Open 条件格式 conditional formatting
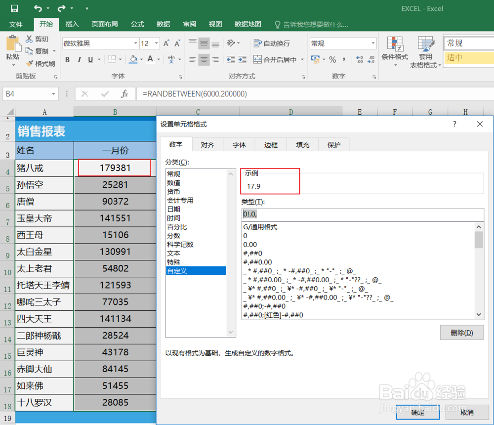 pyautogui.click(x=395, y=51)
